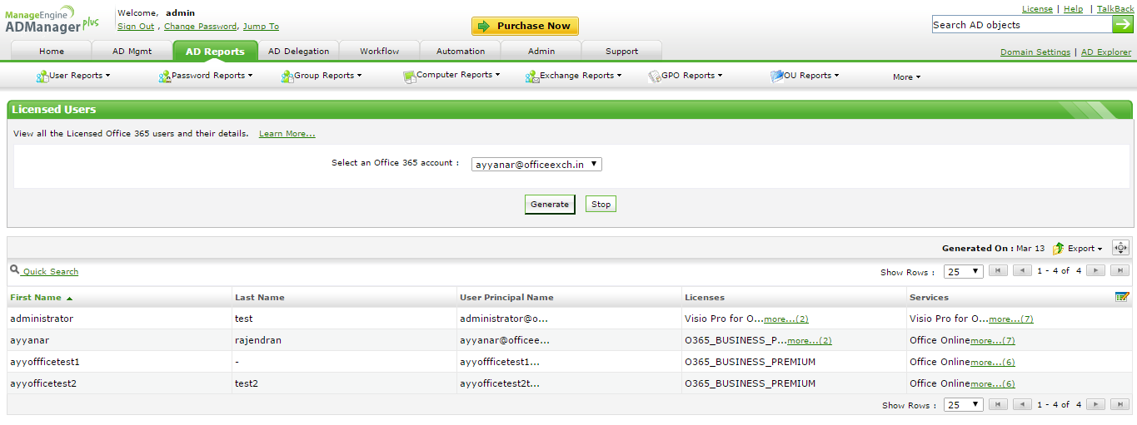Viewport: 1137px width, 425px height.
Task: Open the Exchange Reports dropdown
Action: click(x=581, y=76)
